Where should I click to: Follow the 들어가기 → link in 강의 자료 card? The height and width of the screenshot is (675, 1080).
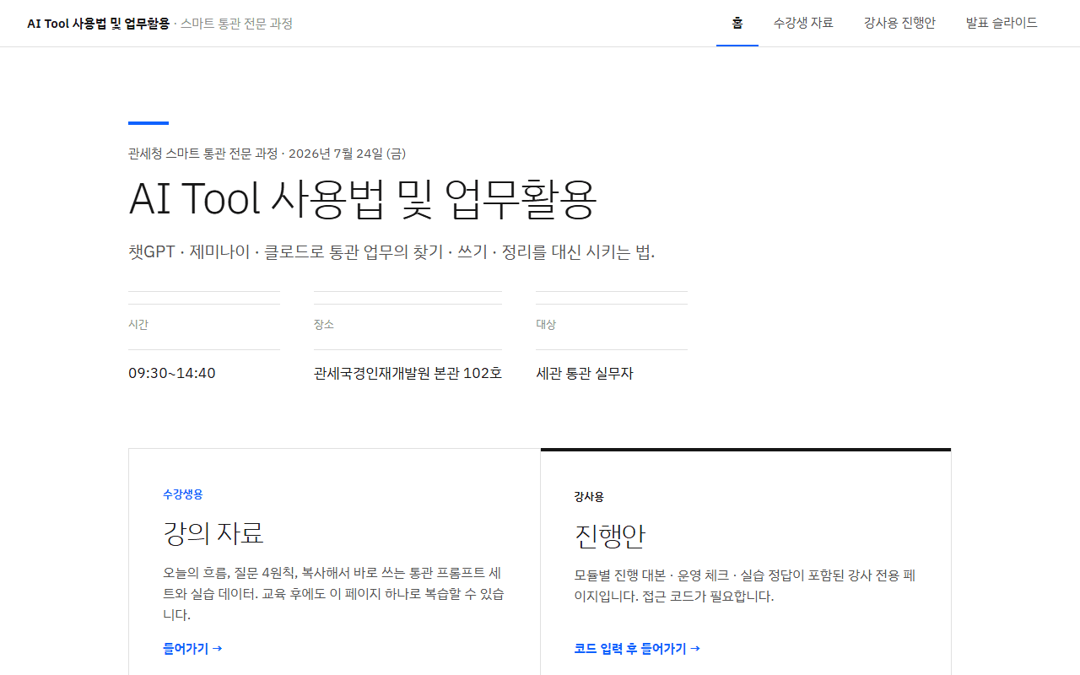coord(192,649)
